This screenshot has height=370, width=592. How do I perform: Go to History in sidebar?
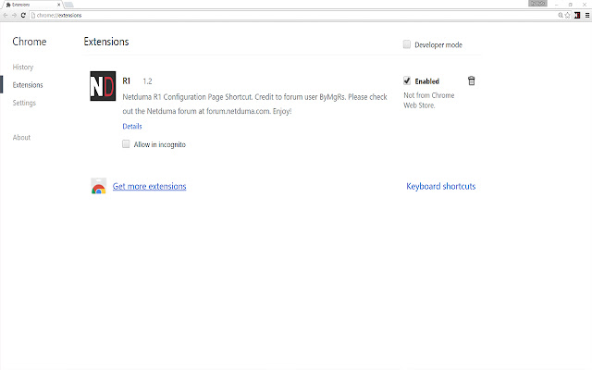22,67
